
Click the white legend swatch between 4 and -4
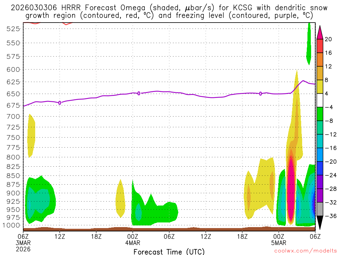pyautogui.click(x=320, y=100)
